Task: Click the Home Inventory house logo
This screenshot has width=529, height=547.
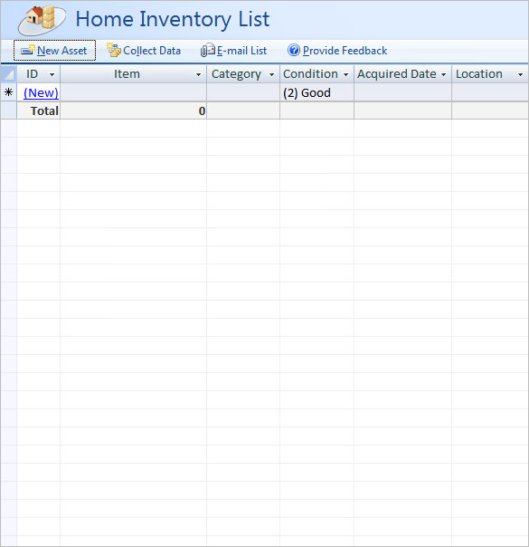Action: point(42,20)
